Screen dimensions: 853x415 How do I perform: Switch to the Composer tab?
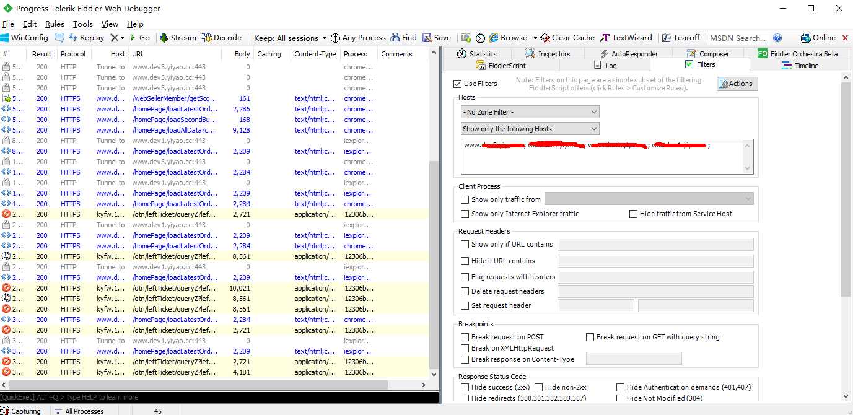click(x=709, y=54)
